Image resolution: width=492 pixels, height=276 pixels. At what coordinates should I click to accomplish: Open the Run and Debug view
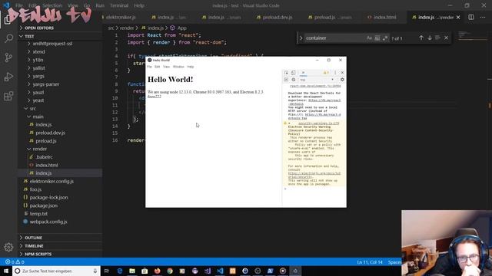[x=8, y=77]
